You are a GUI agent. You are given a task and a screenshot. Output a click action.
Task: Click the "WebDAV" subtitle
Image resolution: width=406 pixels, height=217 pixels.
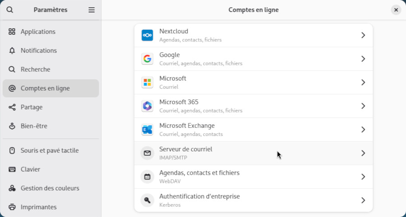(x=170, y=181)
